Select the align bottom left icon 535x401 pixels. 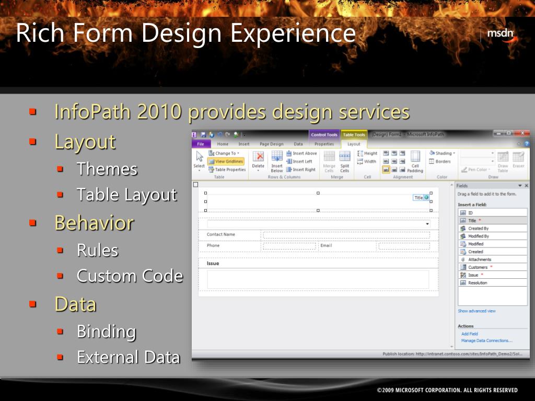(x=386, y=170)
